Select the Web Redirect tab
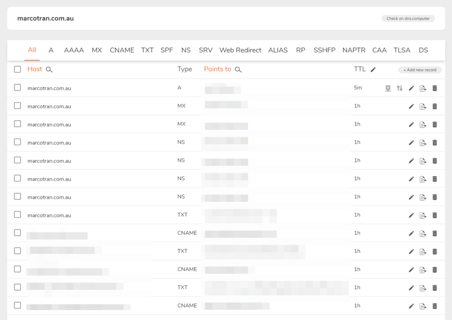452x320 pixels. pyautogui.click(x=240, y=50)
